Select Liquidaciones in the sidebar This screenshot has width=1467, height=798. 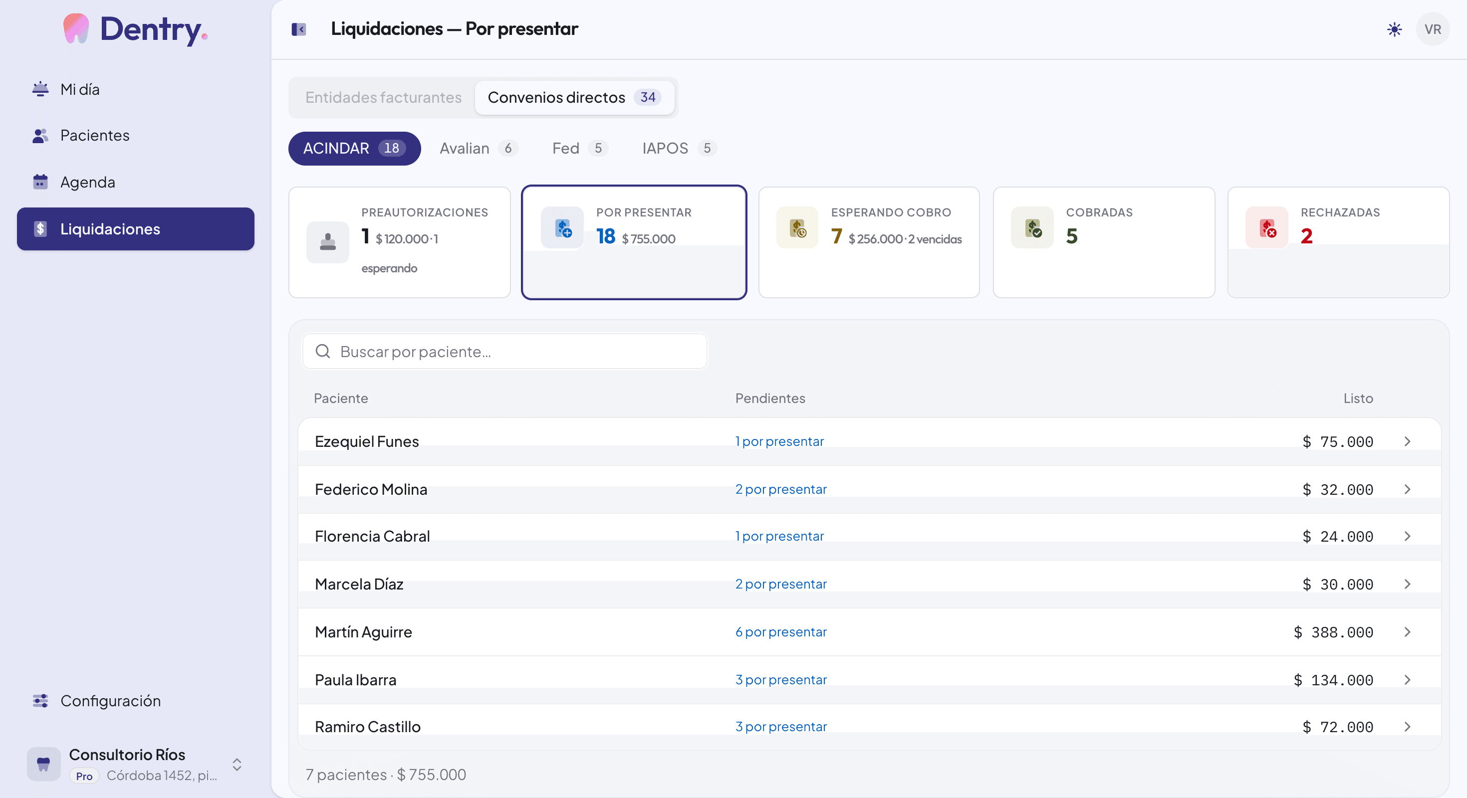[x=136, y=229]
